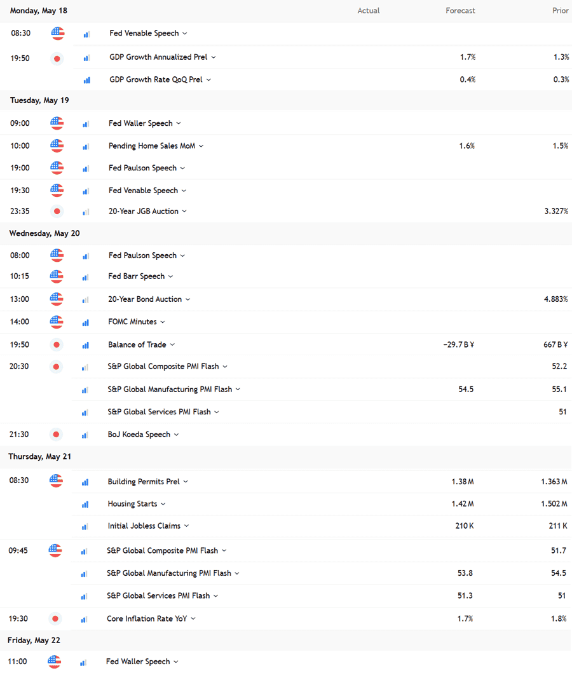Click the Actual column header
Viewport: 572px width, 673px height.
click(x=369, y=11)
